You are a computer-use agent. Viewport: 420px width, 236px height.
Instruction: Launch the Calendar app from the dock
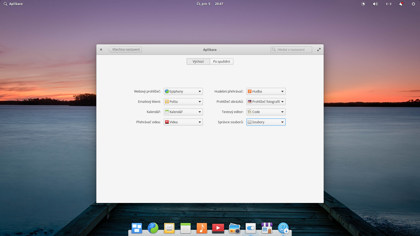(x=186, y=228)
